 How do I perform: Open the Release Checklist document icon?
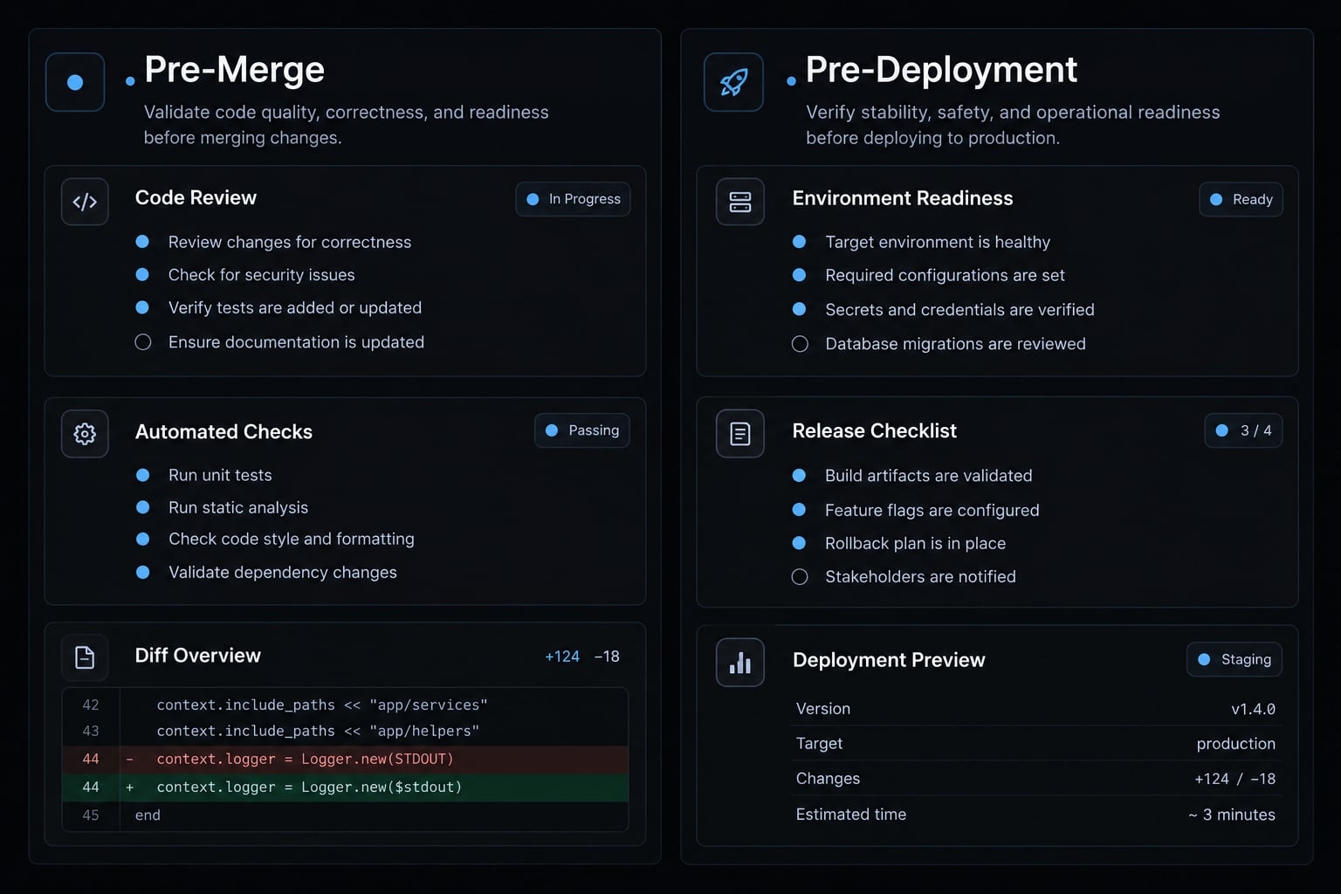(740, 434)
